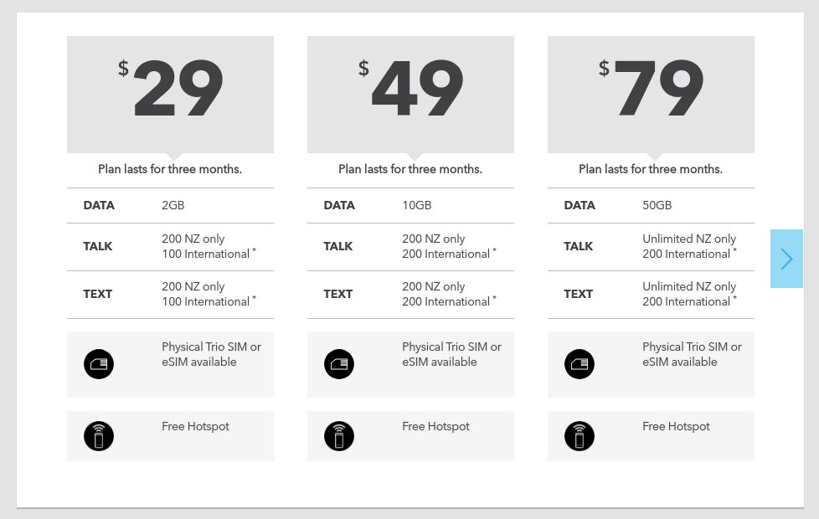819x519 pixels.
Task: Click the TEXT row label in $29 plan
Action: [x=98, y=294]
